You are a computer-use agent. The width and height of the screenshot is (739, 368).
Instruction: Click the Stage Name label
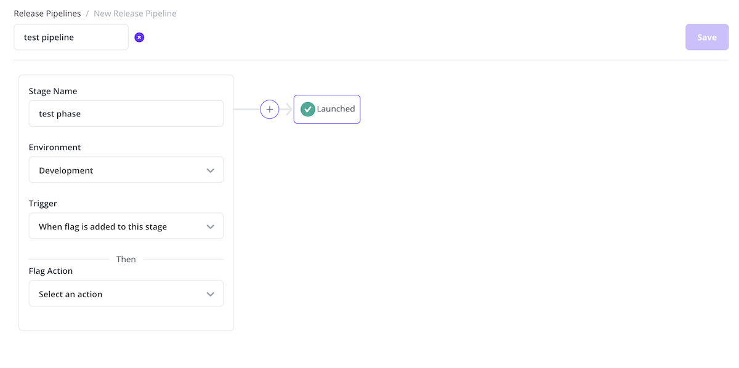[53, 91]
